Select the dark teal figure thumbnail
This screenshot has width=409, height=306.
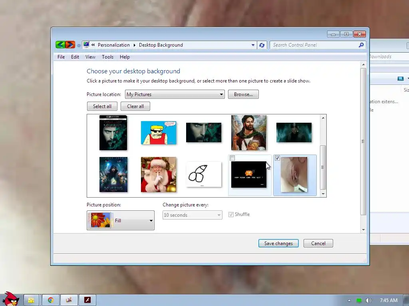point(294,133)
